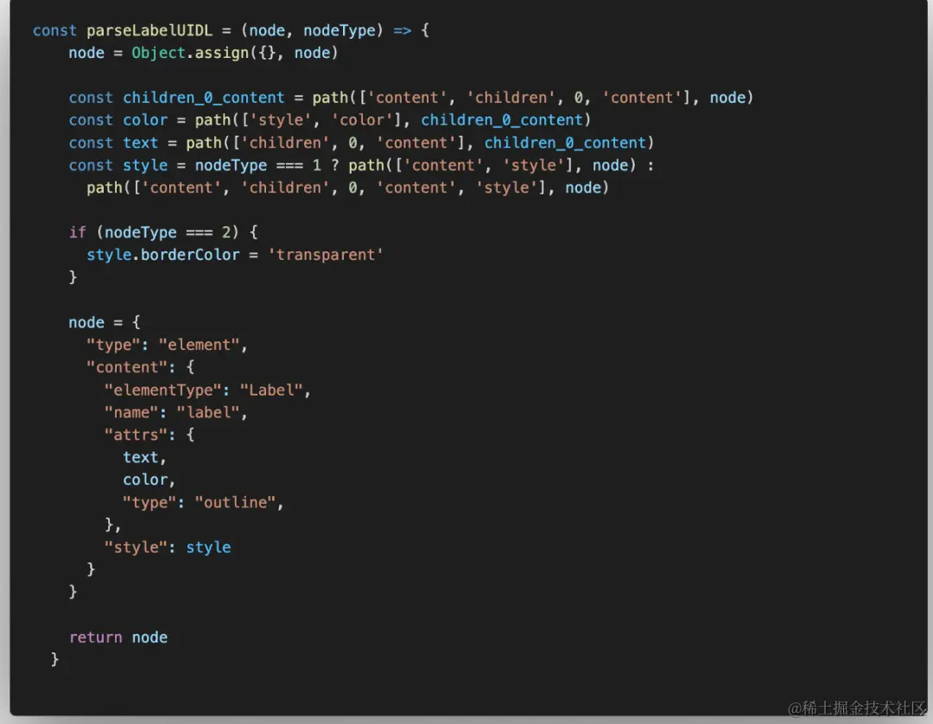
Task: Click the color, shorthand property inside attrs
Action: [149, 480]
